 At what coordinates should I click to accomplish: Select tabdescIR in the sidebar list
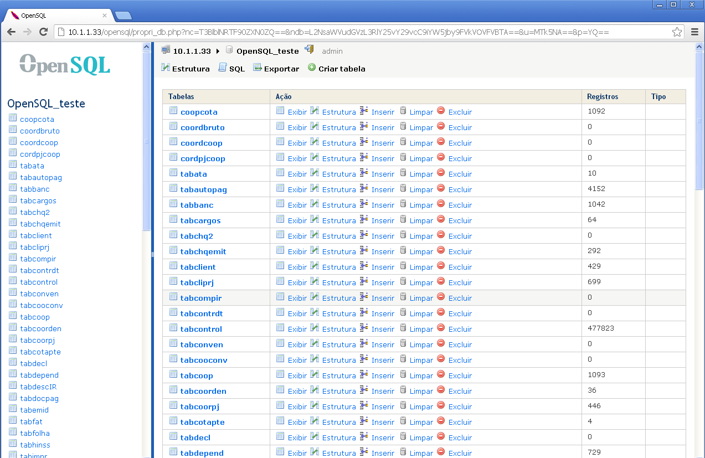[38, 387]
